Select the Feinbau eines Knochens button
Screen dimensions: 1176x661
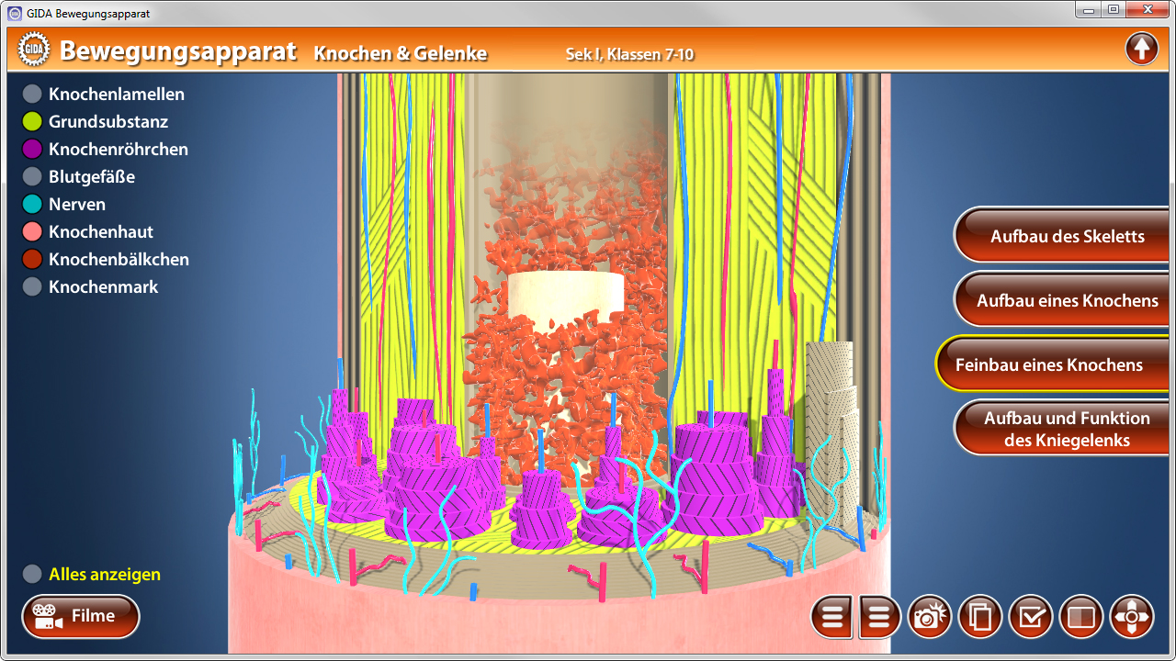pos(1049,364)
